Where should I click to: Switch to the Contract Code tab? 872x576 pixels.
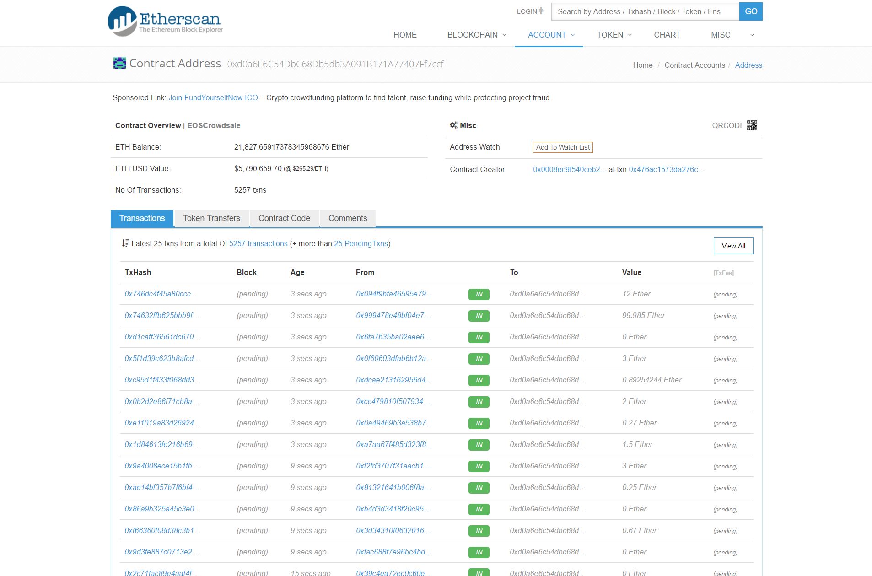[x=284, y=218]
